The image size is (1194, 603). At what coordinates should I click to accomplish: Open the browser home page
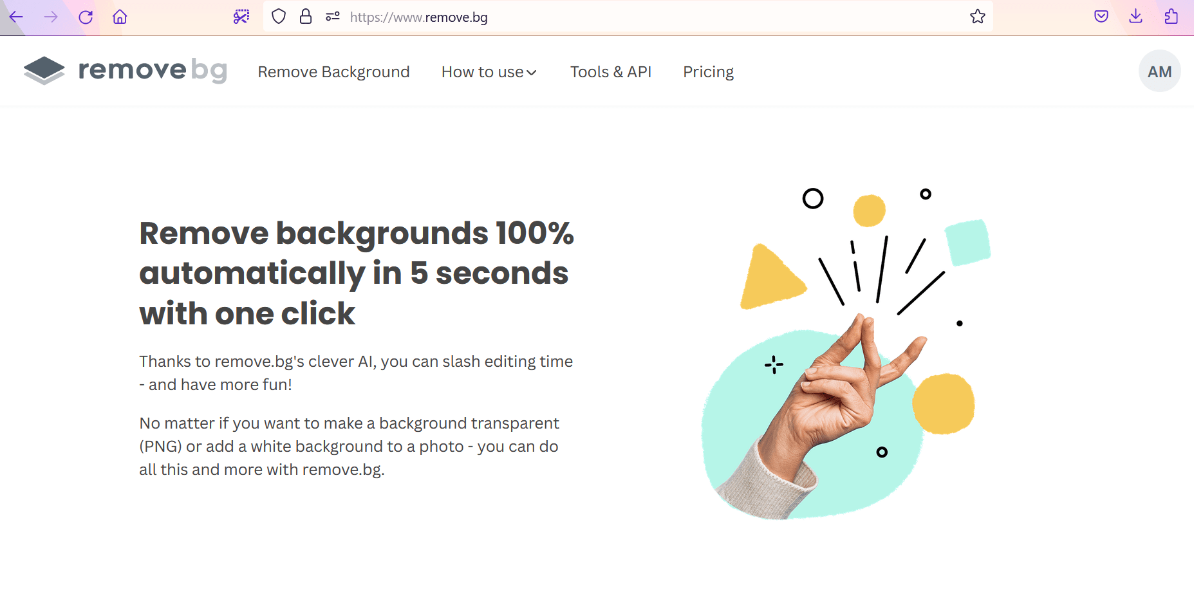pos(119,17)
